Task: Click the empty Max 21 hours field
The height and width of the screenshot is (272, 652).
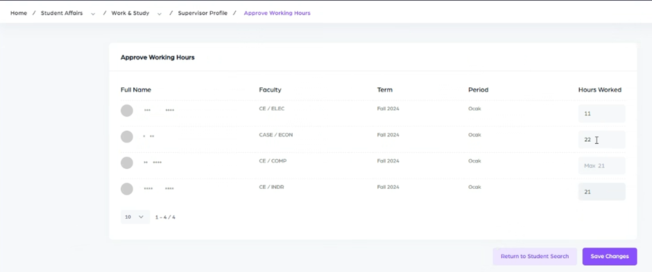Action: tap(601, 165)
